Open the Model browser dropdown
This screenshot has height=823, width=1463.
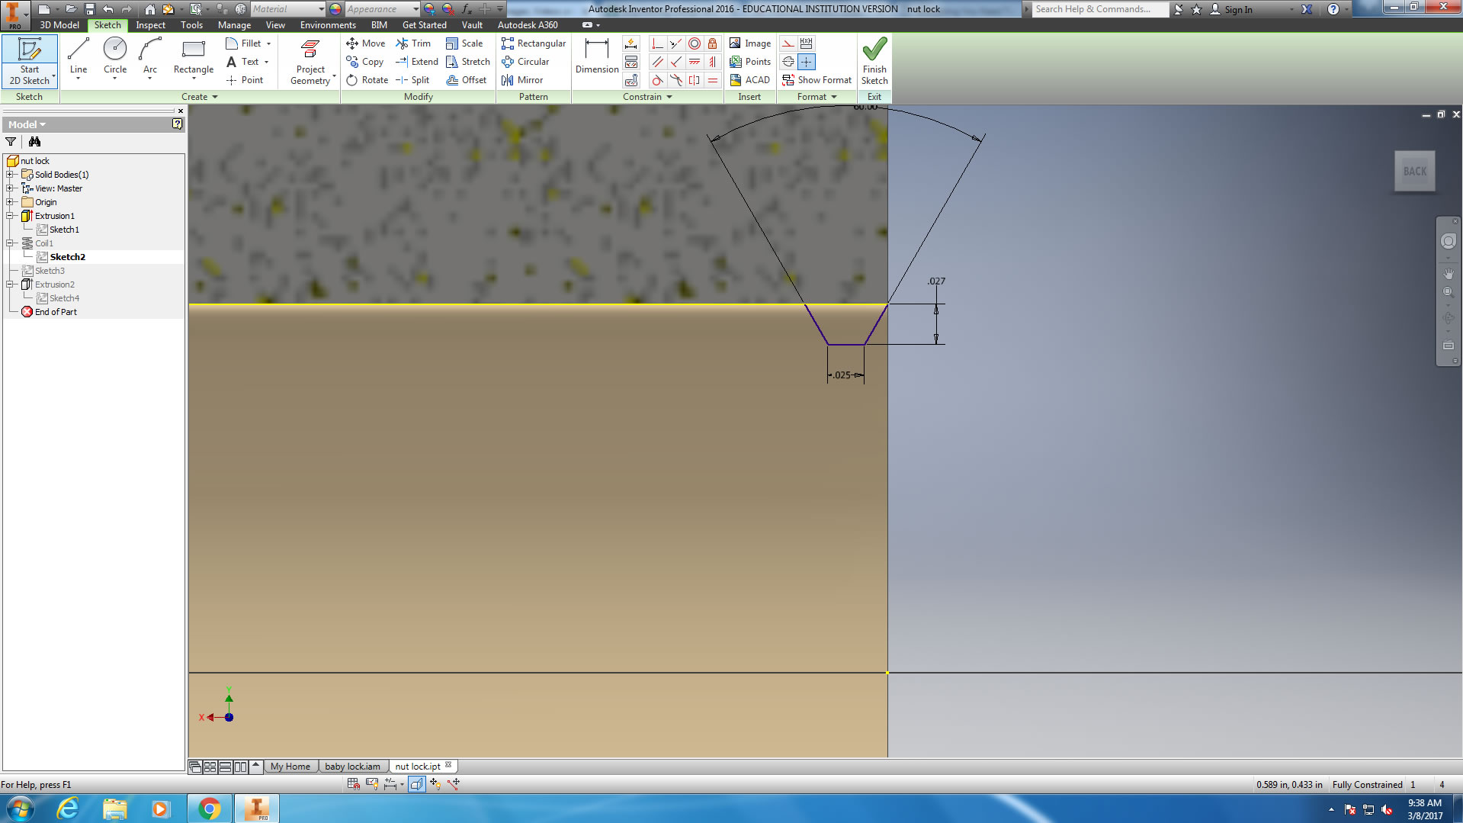(x=27, y=124)
